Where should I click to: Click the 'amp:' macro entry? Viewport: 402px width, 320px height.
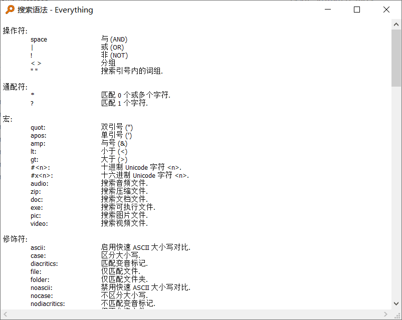coord(38,144)
